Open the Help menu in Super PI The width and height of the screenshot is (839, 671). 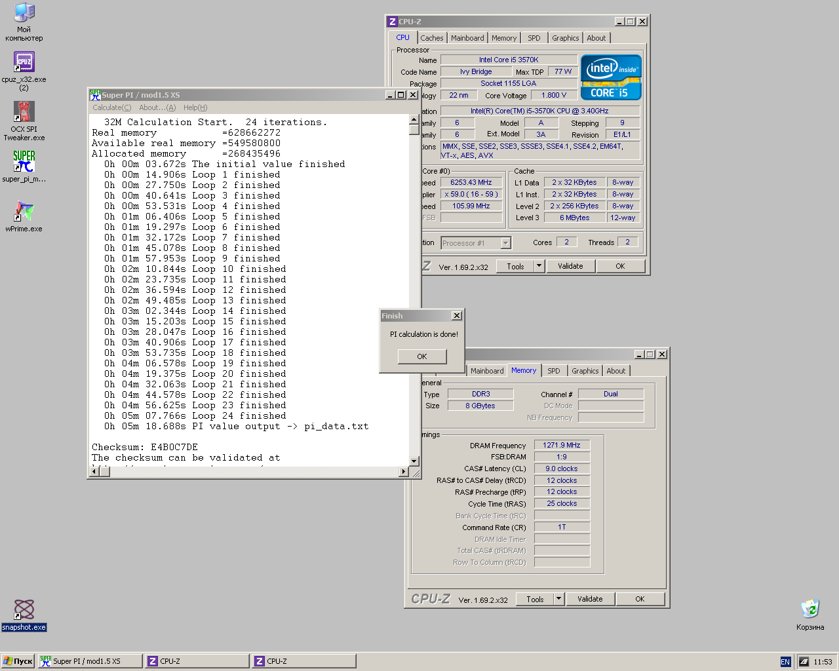click(x=195, y=107)
